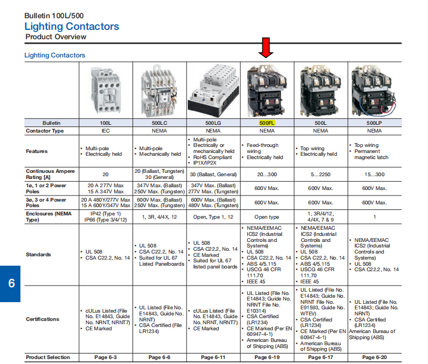Select the highlighted 500FL bulletin cell
Image resolution: width=428 pixels, height=364 pixels.
[x=267, y=123]
